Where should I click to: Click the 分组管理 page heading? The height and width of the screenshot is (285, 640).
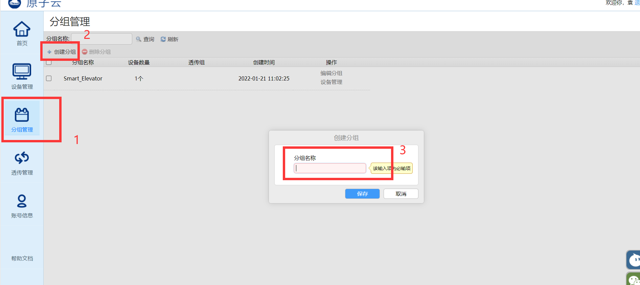(x=70, y=22)
